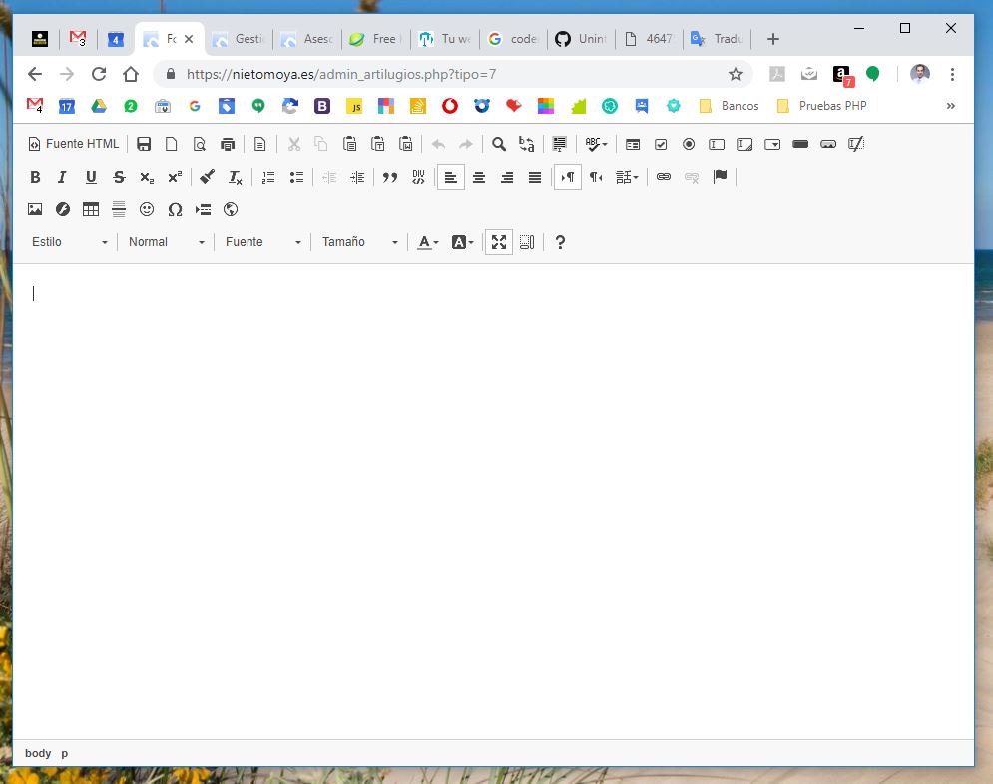The image size is (993, 784).
Task: Insert a link with the chain icon
Action: (x=663, y=177)
